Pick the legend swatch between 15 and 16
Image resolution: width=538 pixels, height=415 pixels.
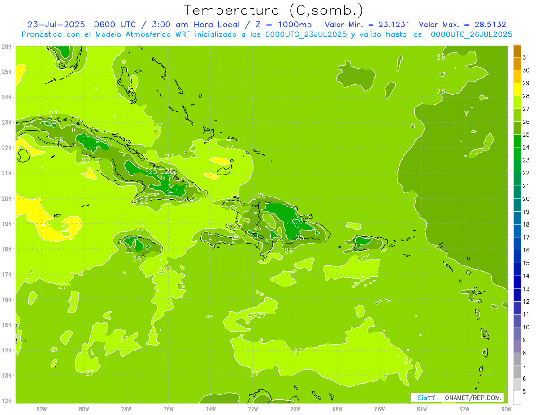click(517, 256)
